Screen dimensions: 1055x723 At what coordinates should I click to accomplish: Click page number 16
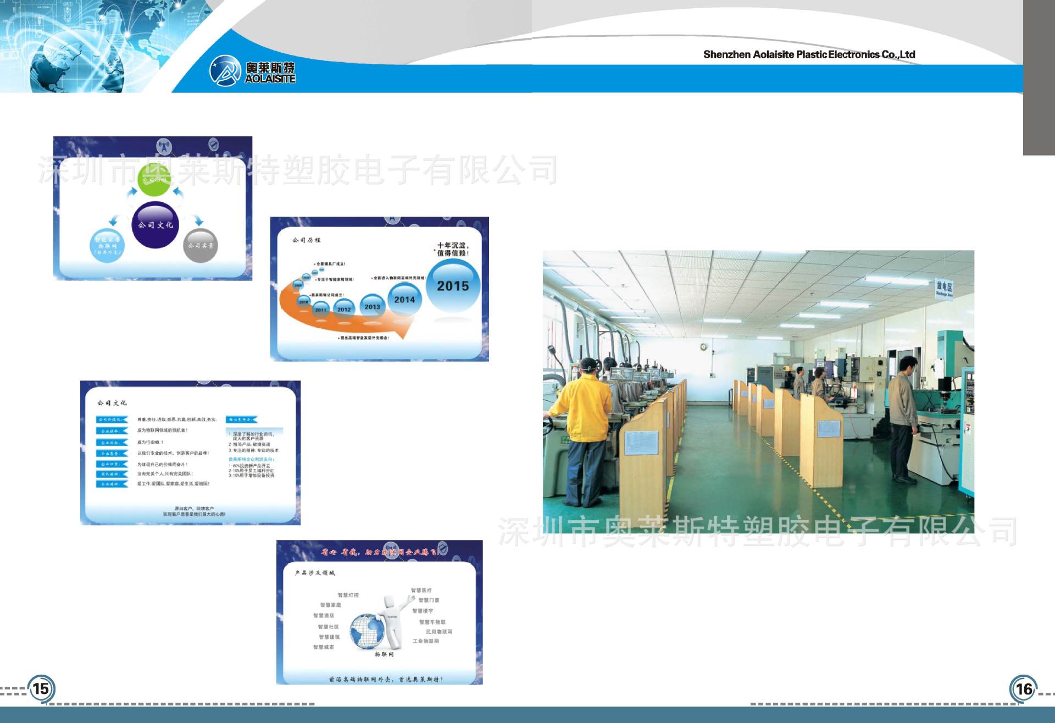pos(1023,689)
